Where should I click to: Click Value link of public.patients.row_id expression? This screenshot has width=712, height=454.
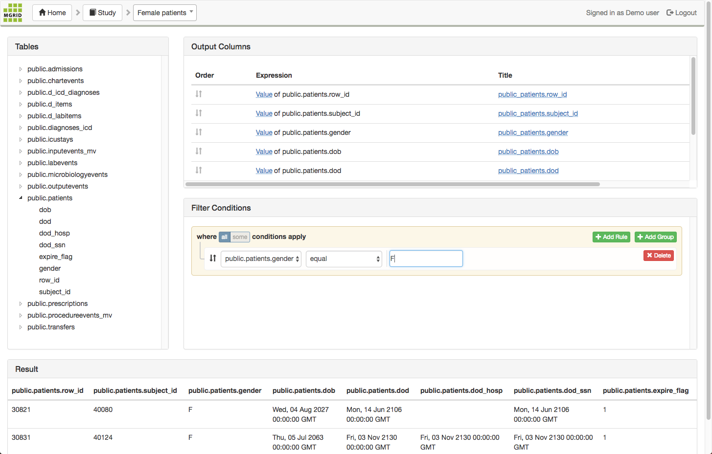[264, 94]
